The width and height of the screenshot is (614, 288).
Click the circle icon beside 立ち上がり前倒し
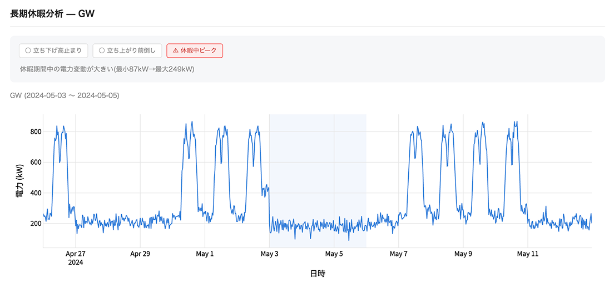101,50
